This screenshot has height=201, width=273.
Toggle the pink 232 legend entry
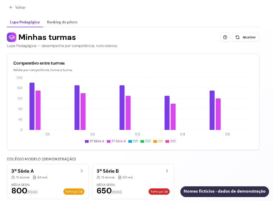tap(170, 141)
